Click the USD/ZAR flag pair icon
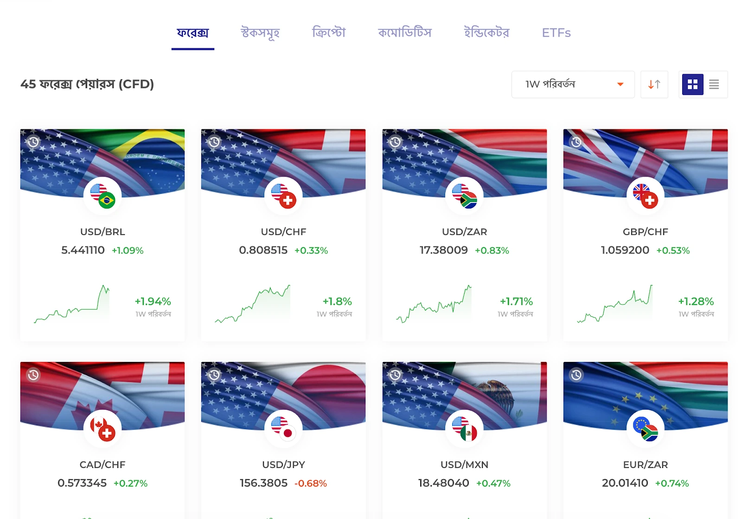This screenshot has width=742, height=519. (x=464, y=196)
